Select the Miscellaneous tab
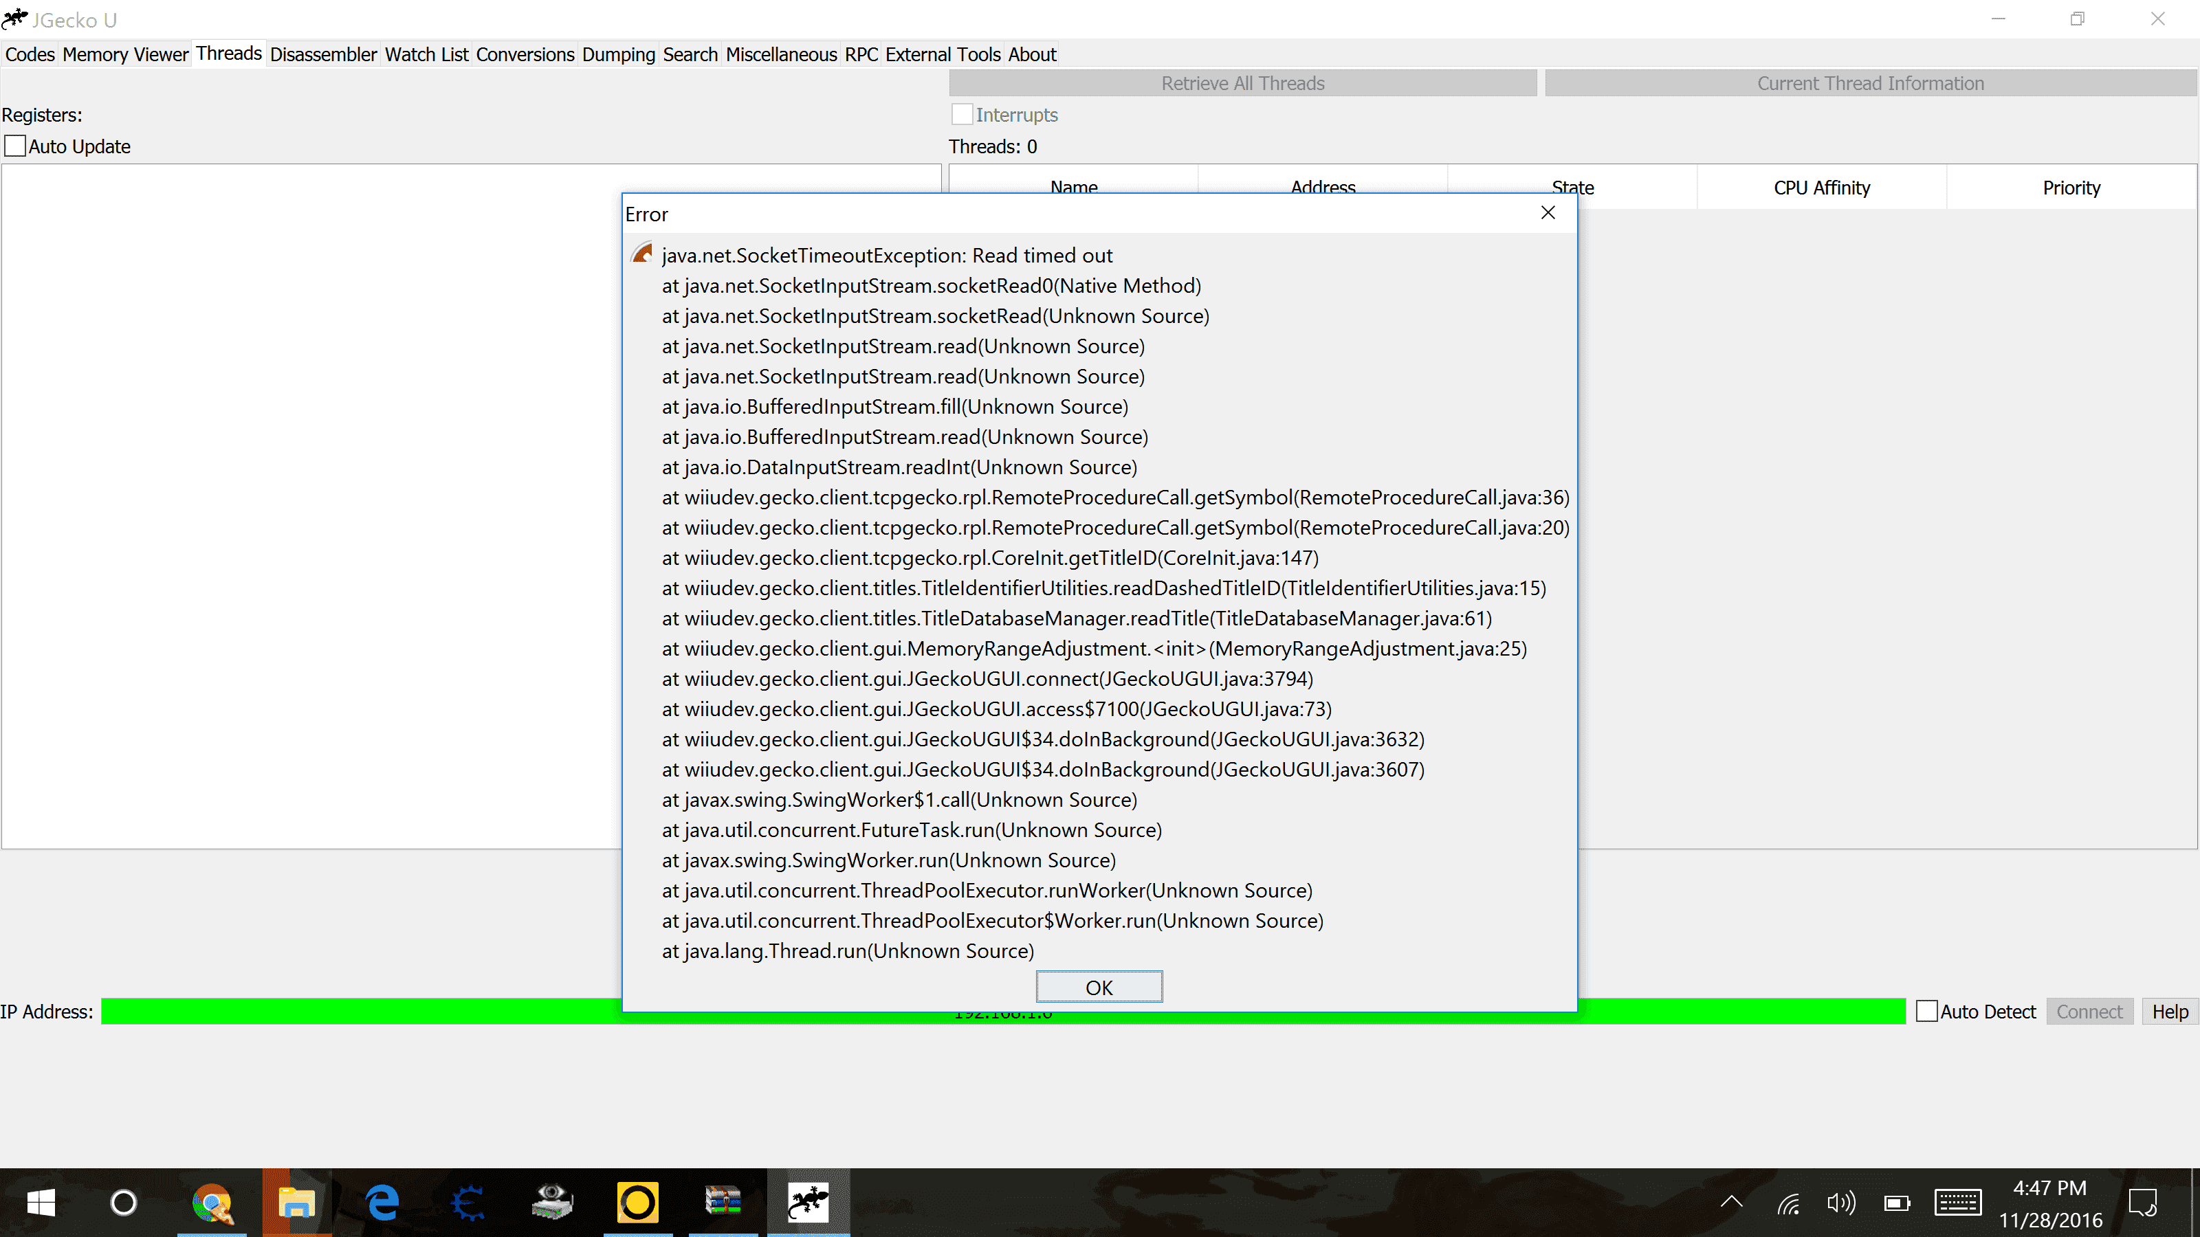 click(x=782, y=55)
